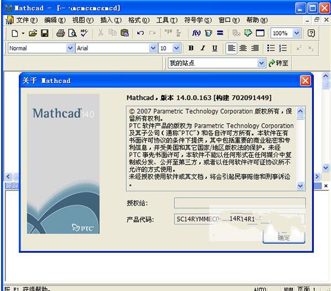The width and height of the screenshot is (331, 291).
Task: Click the New worksheet icon
Action: pyautogui.click(x=14, y=33)
